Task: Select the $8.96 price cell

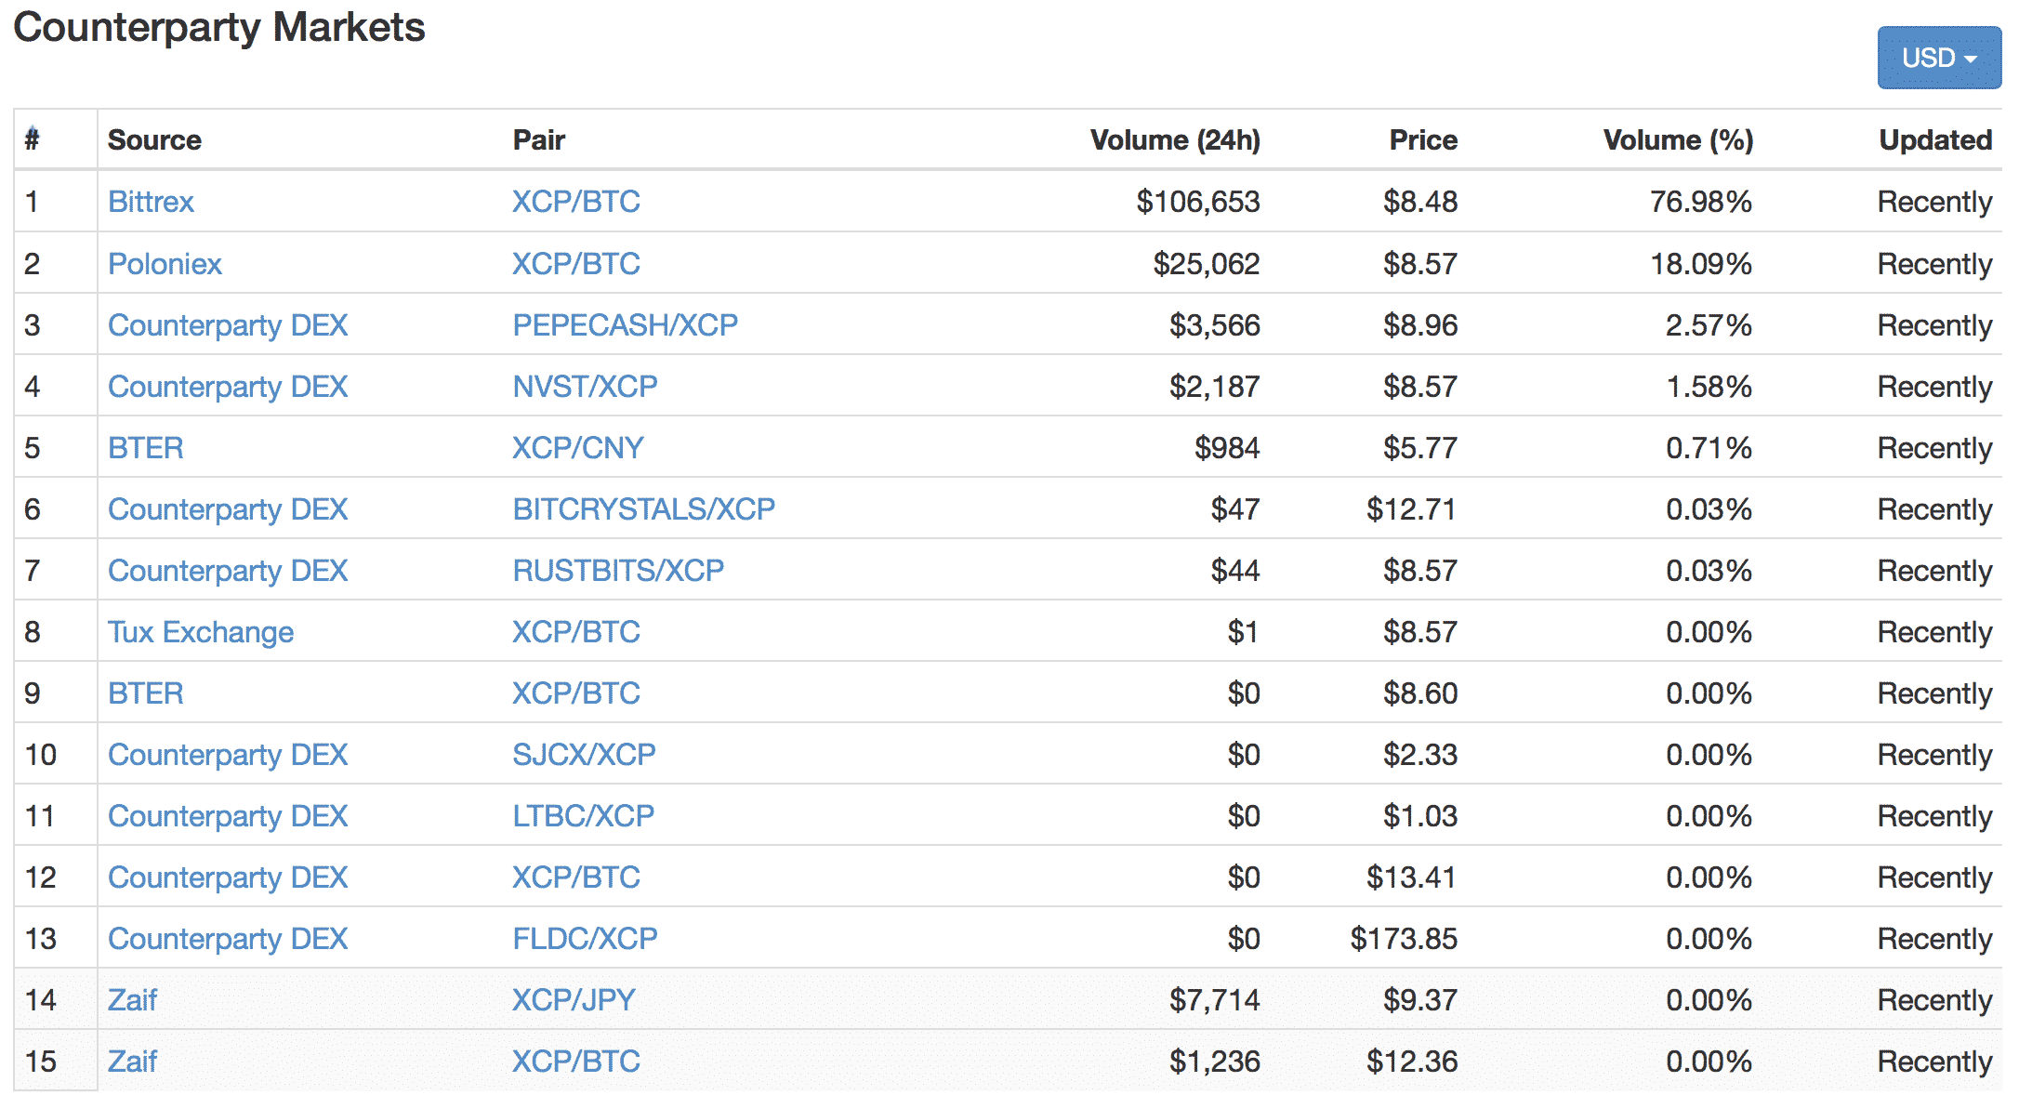Action: click(x=1420, y=325)
